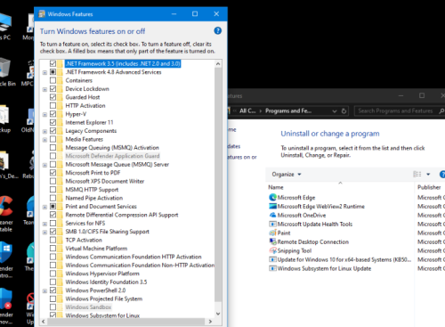
Task: Select Windows Identity Foundation 3.5 row
Action: (x=106, y=282)
